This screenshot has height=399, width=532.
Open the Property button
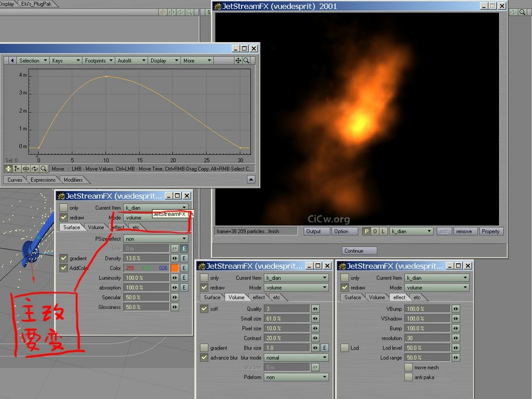click(x=490, y=231)
